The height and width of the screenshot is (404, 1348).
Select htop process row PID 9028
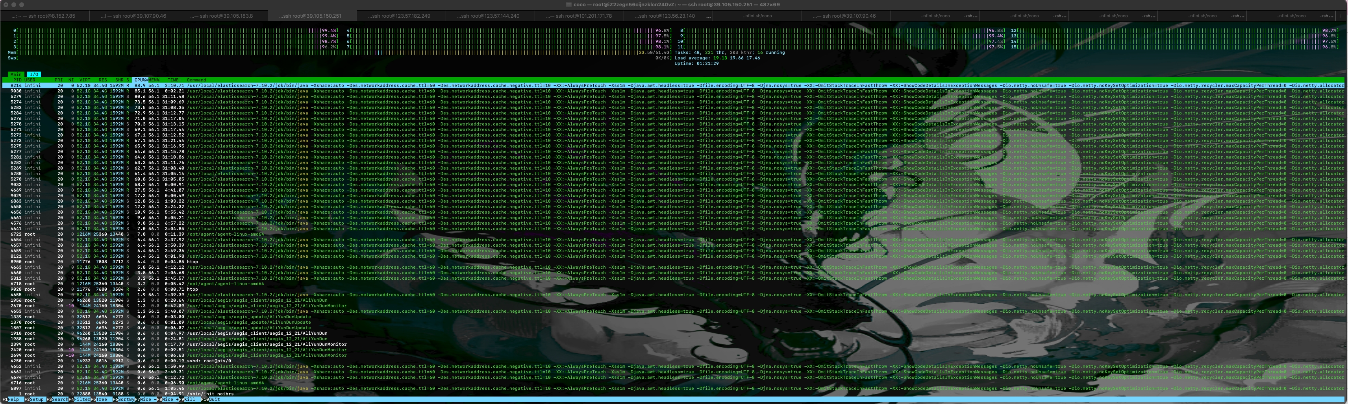point(674,289)
